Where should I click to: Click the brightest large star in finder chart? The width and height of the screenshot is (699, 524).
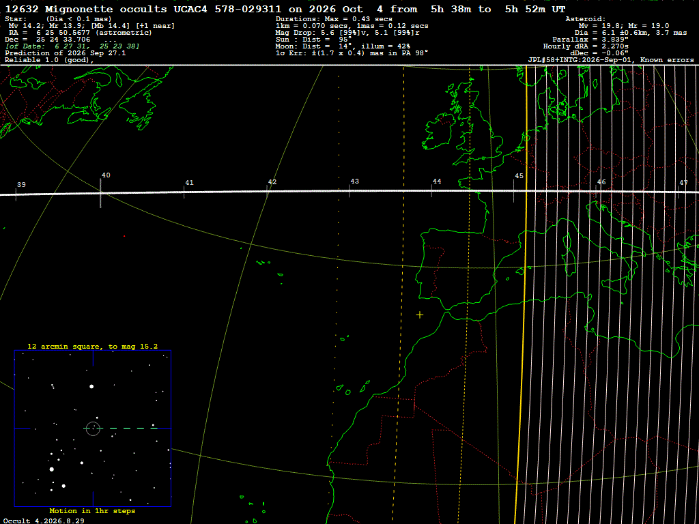(x=52, y=469)
